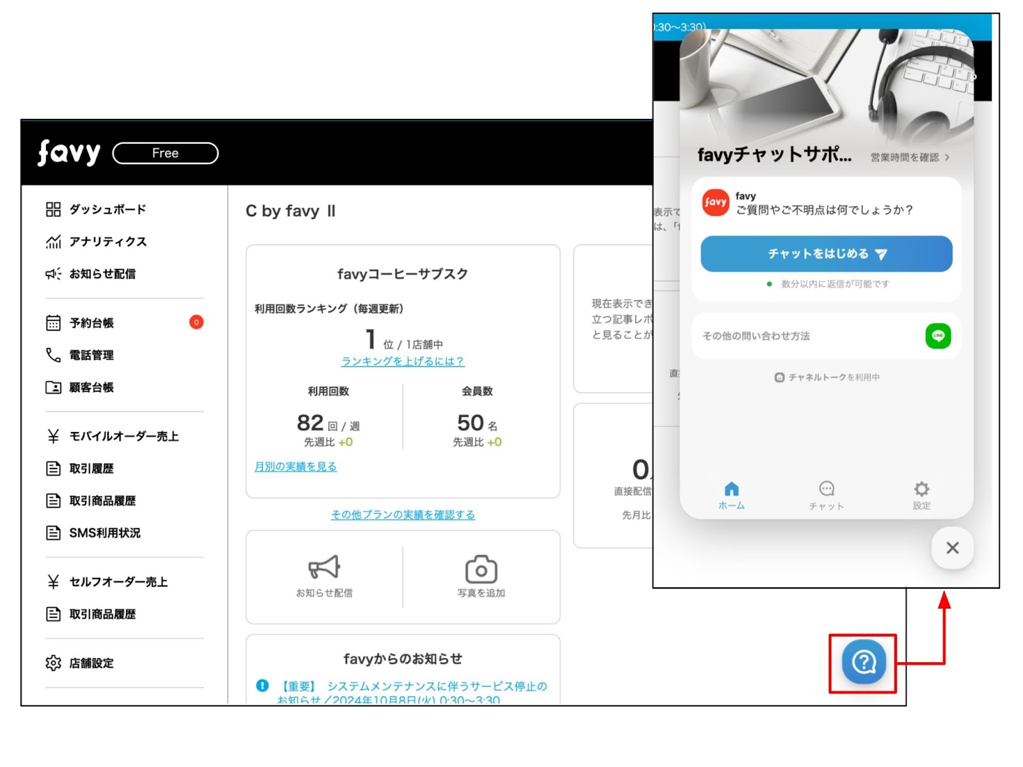Click the C by favy II store title

(x=290, y=211)
